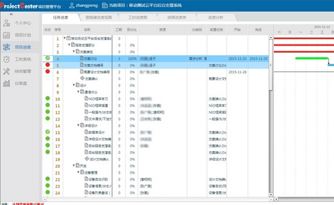Viewport: 334px width, 205px height.
Task: Collapse the 开发 node in row 20
Action: coord(73,166)
